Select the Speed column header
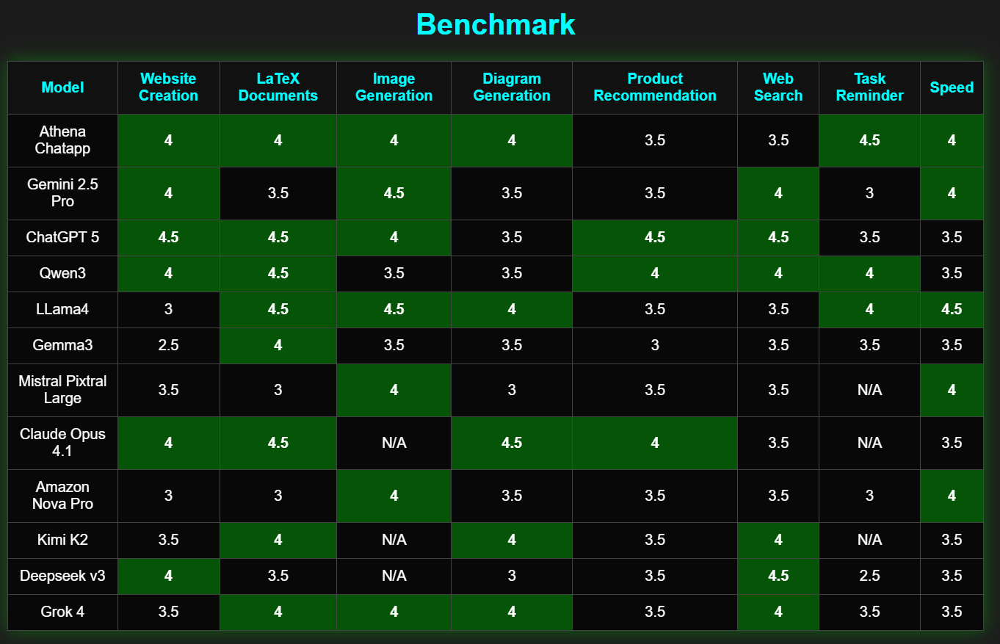The height and width of the screenshot is (644, 1000). [x=952, y=87]
